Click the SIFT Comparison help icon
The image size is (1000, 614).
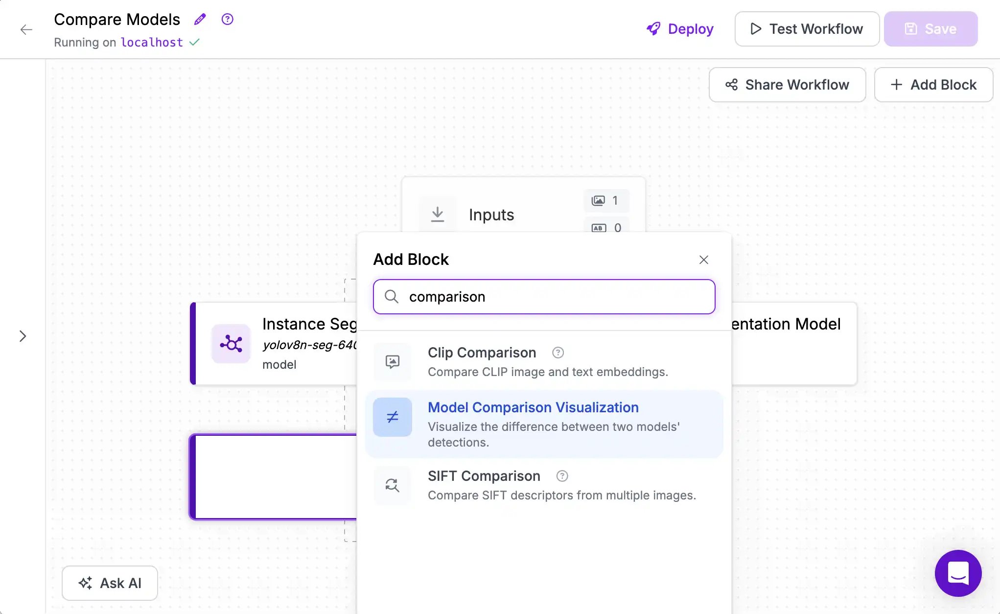click(x=562, y=476)
